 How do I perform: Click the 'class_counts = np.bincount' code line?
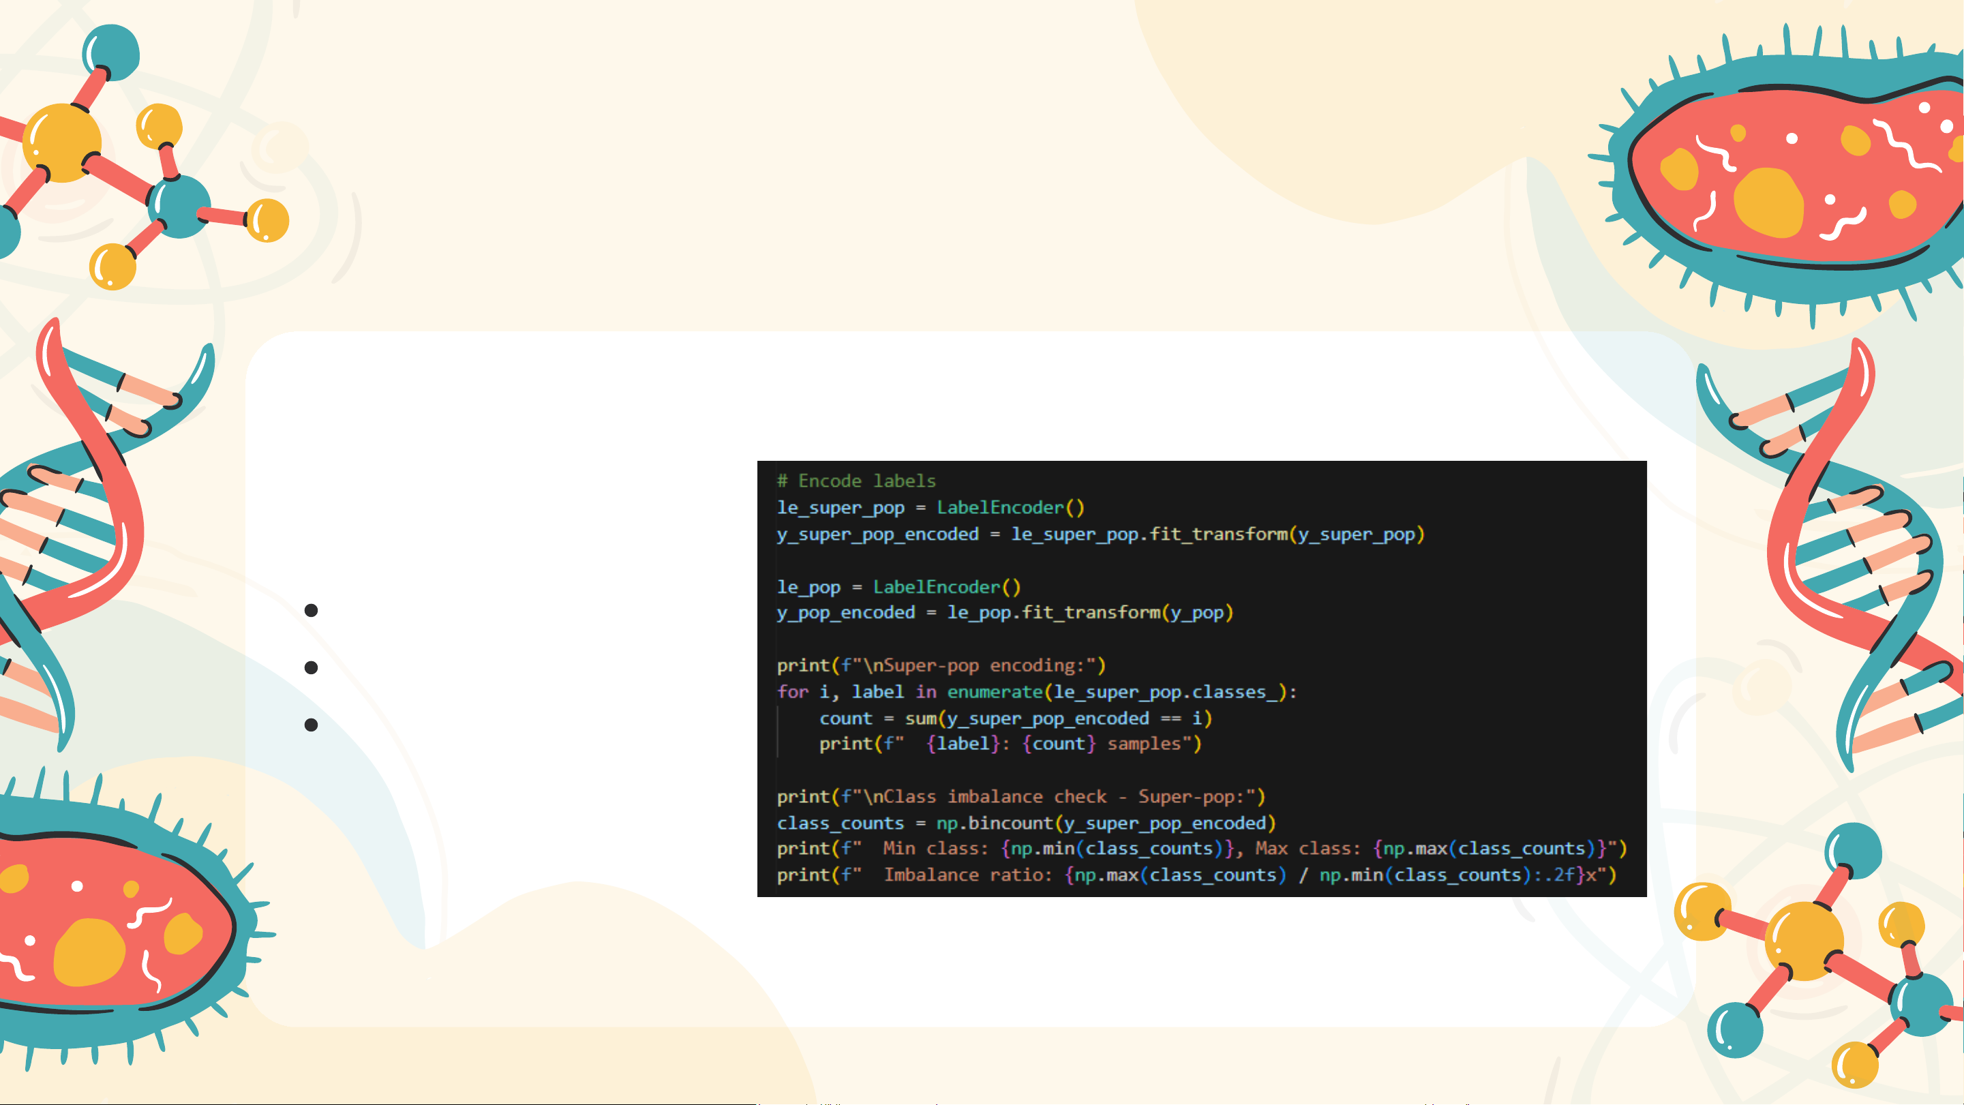(1025, 823)
